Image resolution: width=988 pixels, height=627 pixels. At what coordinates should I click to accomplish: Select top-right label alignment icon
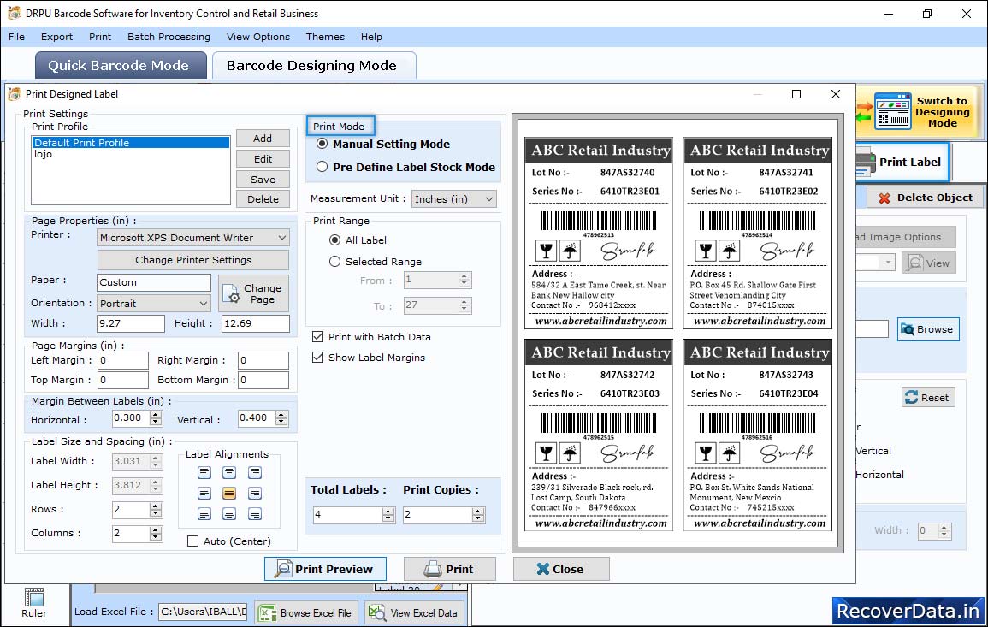pyautogui.click(x=255, y=472)
